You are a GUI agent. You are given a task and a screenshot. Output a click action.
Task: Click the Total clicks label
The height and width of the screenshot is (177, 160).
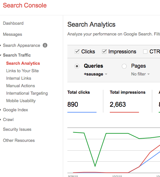click(x=78, y=92)
